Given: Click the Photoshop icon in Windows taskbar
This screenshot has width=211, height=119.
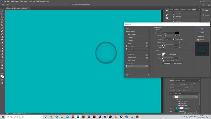Looking at the screenshot, I should [x=78, y=117].
